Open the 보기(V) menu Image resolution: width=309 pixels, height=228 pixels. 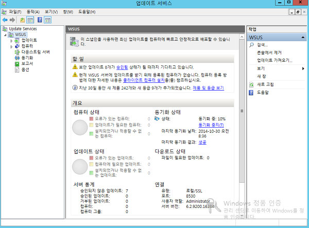point(51,12)
